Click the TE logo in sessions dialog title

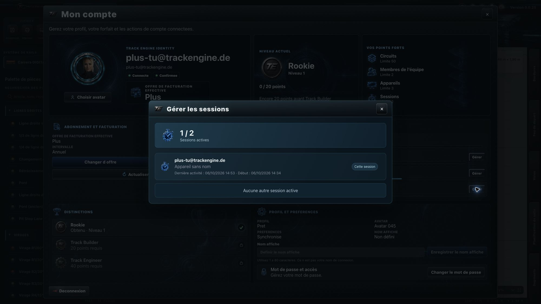click(x=158, y=109)
